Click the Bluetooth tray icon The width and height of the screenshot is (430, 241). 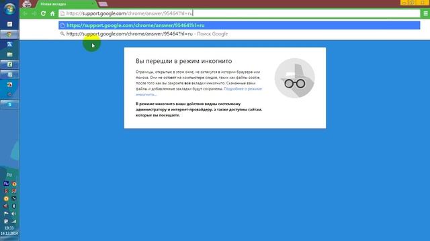[13, 206]
